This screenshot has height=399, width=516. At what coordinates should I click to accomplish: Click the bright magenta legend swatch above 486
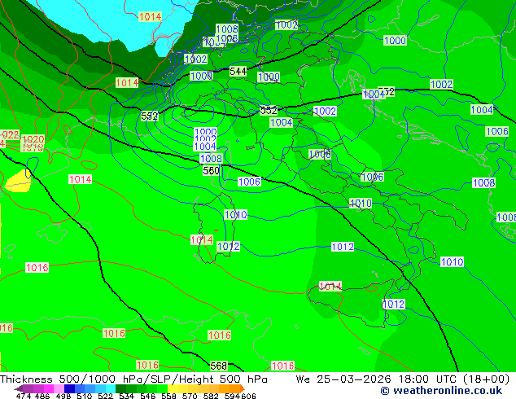[x=49, y=388]
